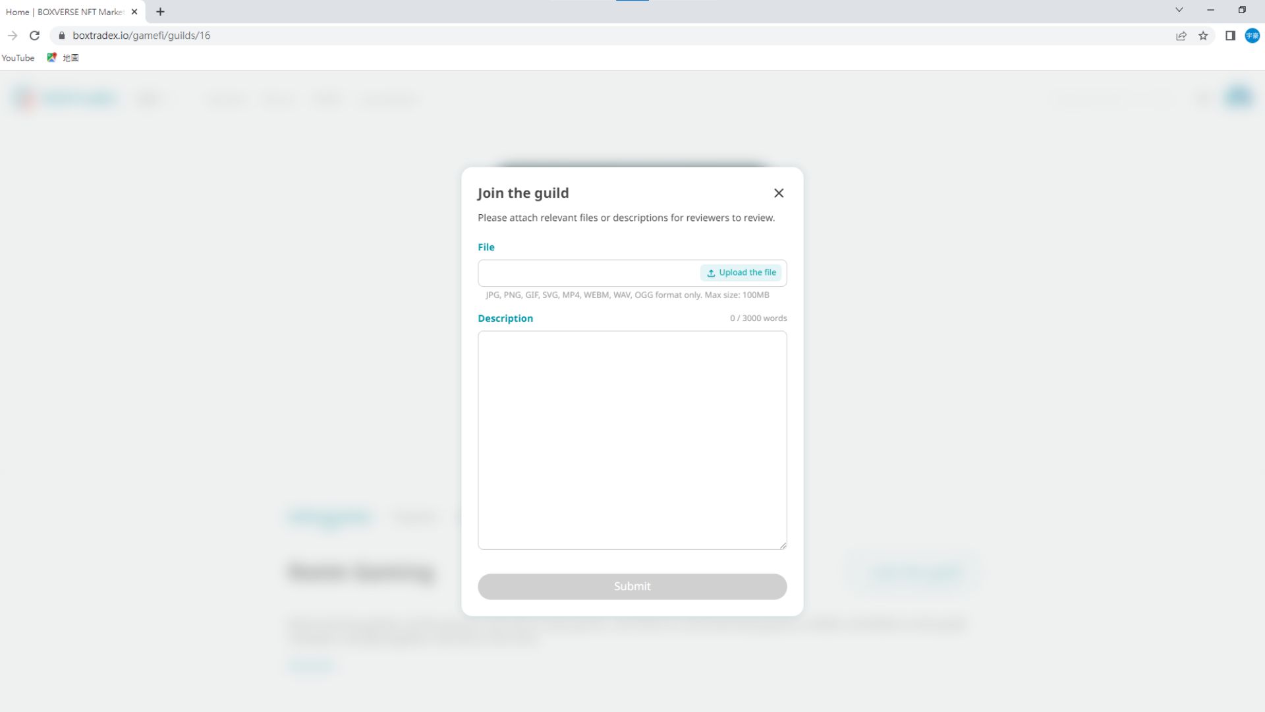Click the site lock security icon
Viewport: 1265px width, 712px height.
click(x=62, y=36)
